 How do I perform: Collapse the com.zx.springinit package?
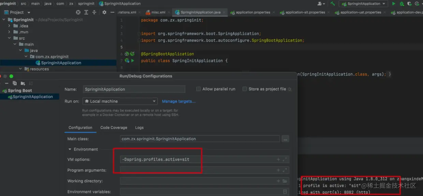click(x=26, y=56)
